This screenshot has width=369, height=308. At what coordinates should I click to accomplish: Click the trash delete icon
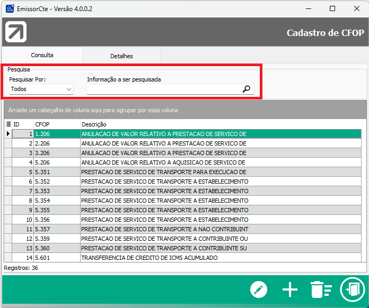coord(321,290)
